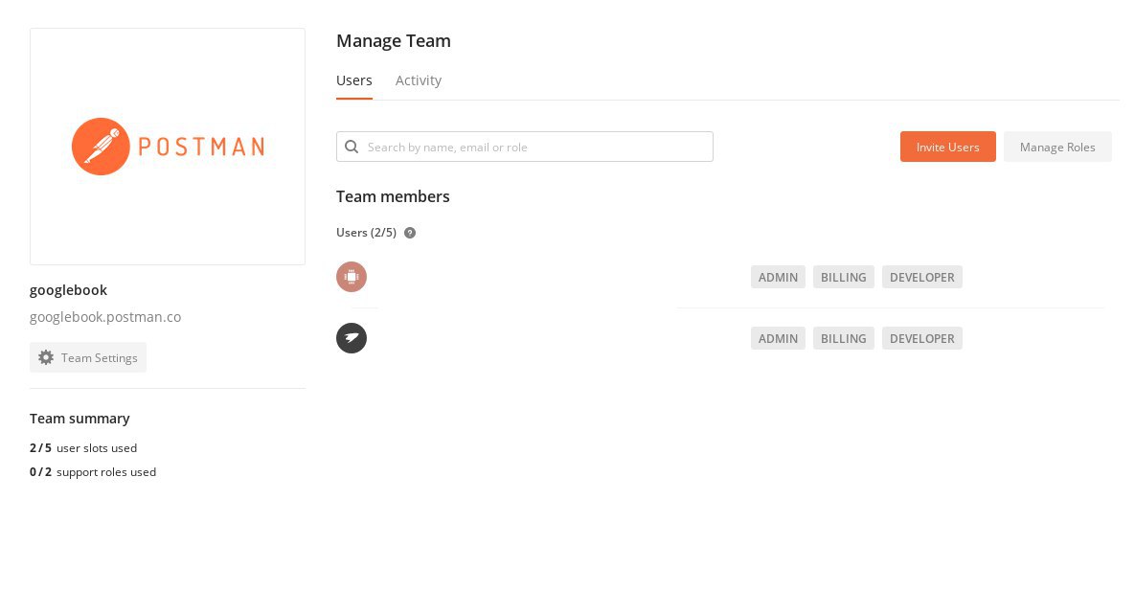Click the Team members heading
The width and height of the screenshot is (1135, 591).
[393, 196]
